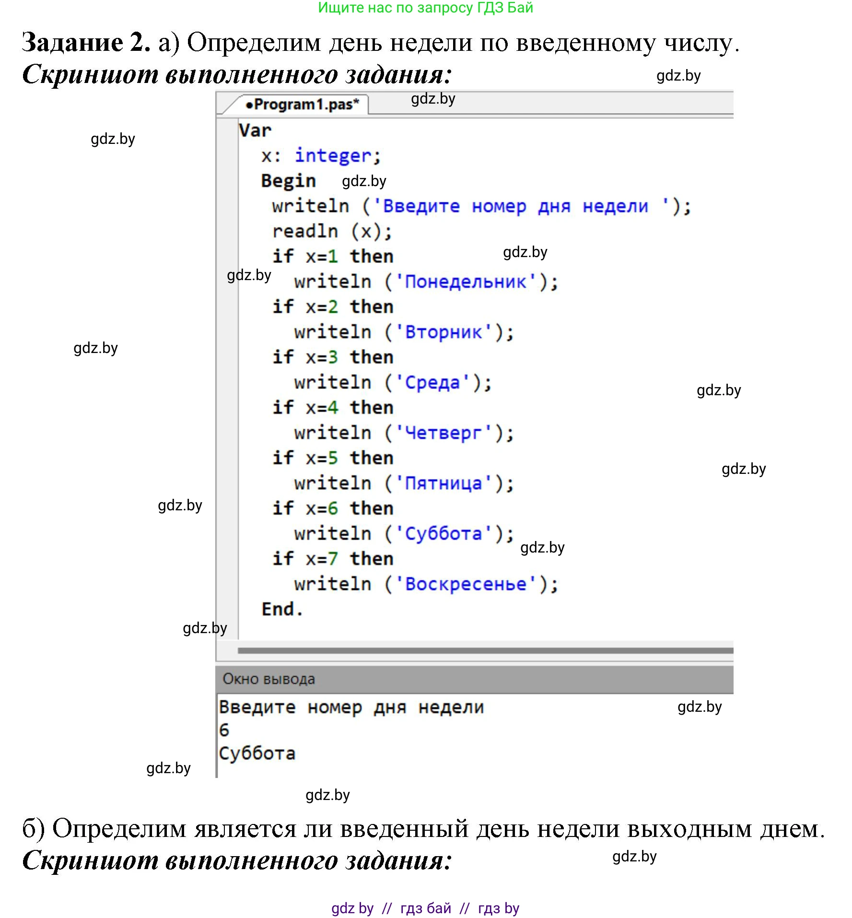Click the End. statement at code bottom
Image resolution: width=852 pixels, height=918 pixels.
pyautogui.click(x=280, y=608)
